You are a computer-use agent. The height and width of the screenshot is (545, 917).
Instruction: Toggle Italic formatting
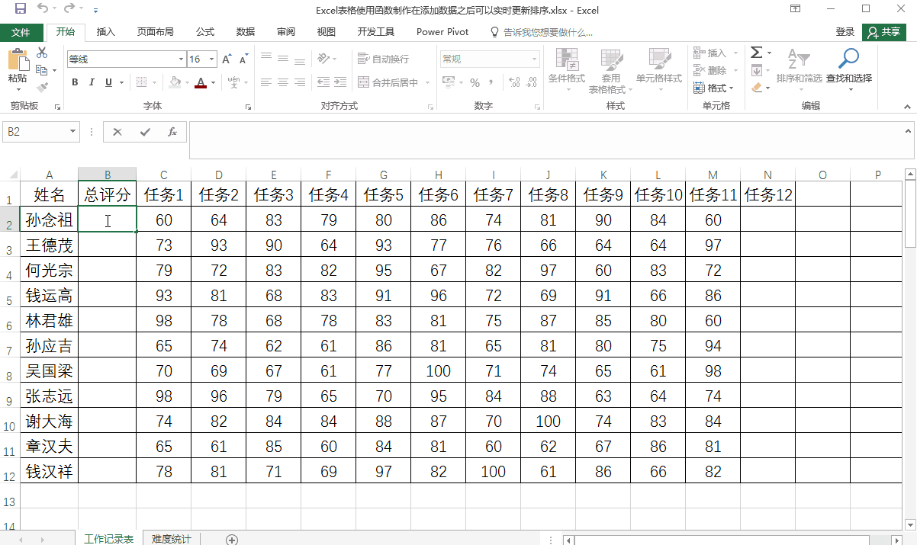pos(92,82)
